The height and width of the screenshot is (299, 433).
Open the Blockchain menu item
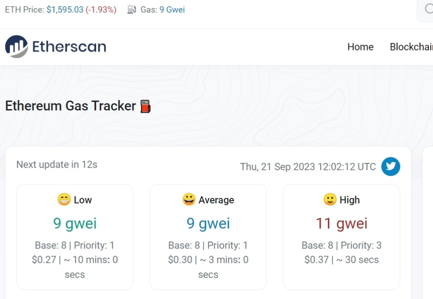(x=411, y=47)
